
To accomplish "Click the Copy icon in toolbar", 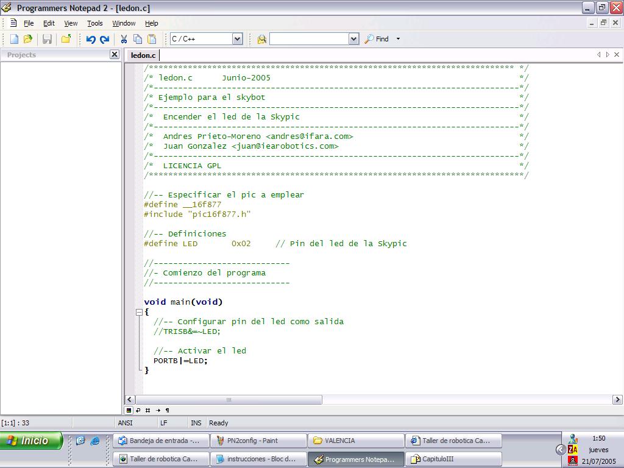I will pos(138,39).
